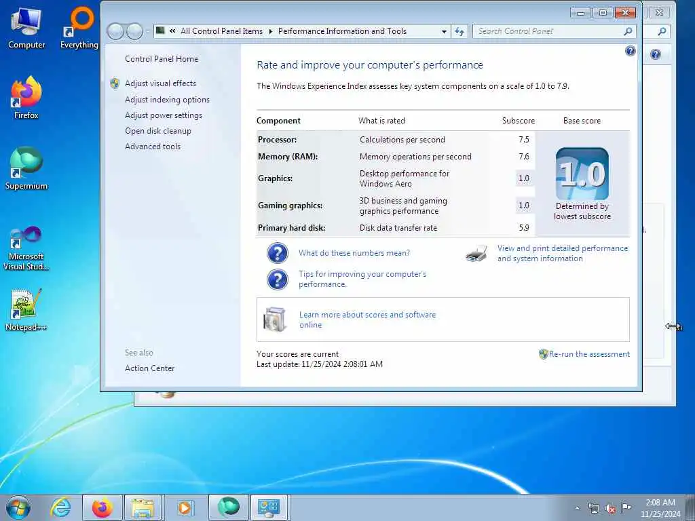View and print detailed performance information
Screen dimensions: 695x521
(x=563, y=254)
